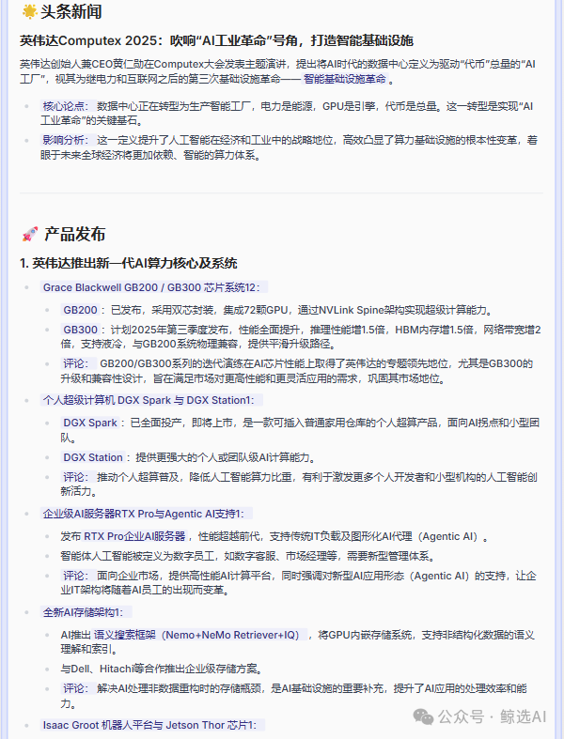The height and width of the screenshot is (739, 564).
Task: Click the line 智能体人工智能被定义为数字员工
Action: [247, 556]
